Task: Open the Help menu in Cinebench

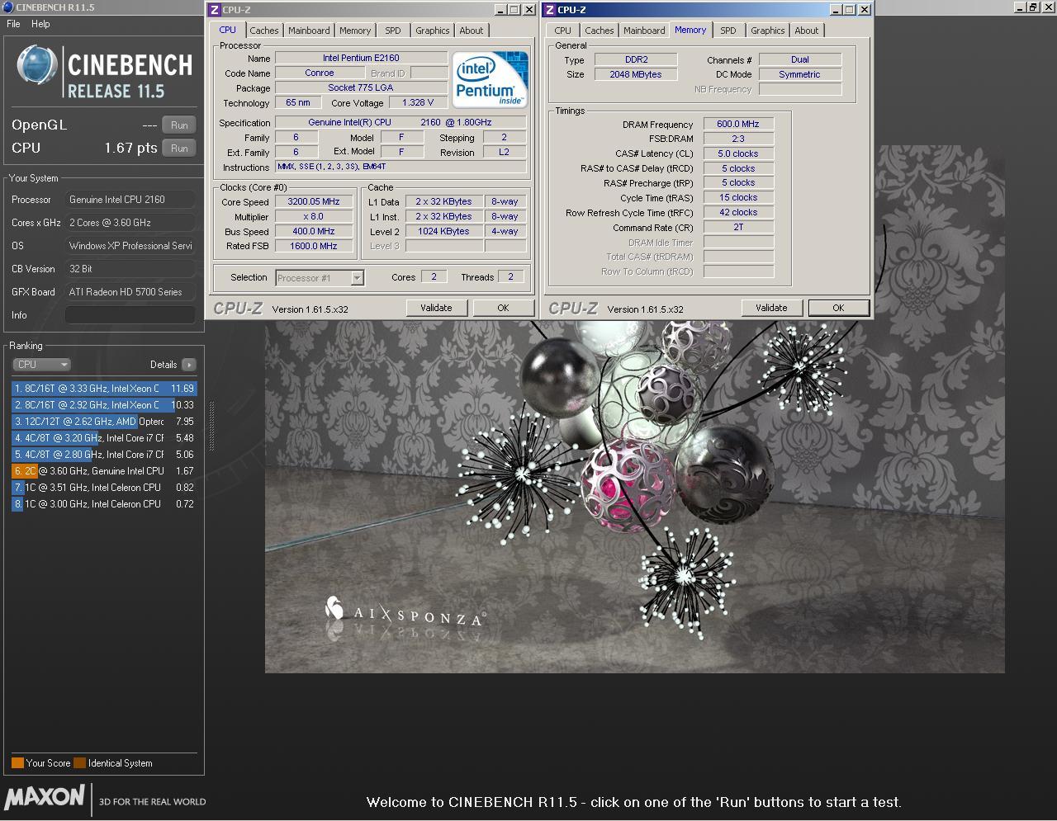Action: (40, 24)
